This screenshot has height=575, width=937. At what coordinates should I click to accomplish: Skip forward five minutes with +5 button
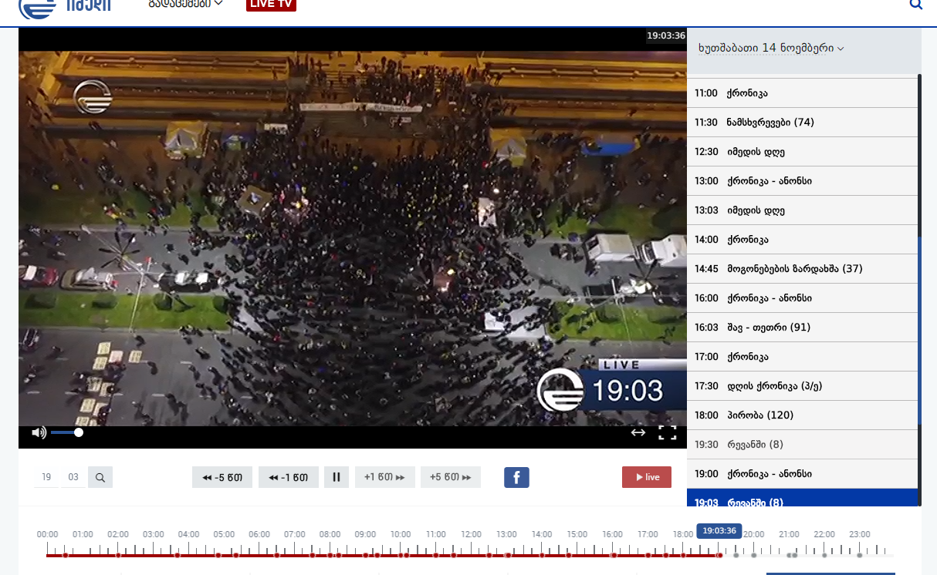click(x=451, y=477)
